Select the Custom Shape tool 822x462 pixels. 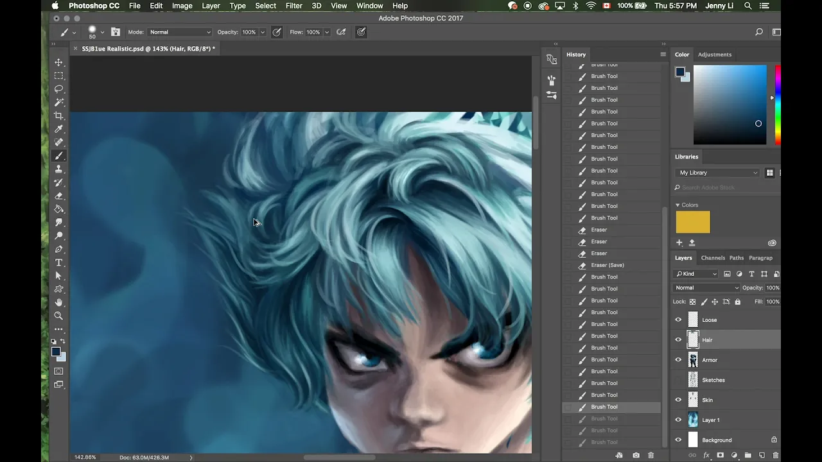(x=59, y=289)
